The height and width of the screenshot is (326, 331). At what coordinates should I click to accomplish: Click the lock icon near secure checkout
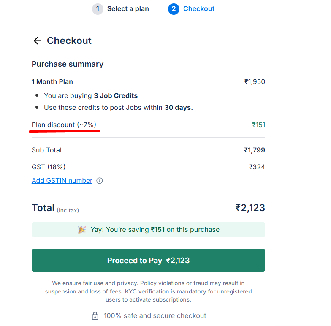click(95, 316)
